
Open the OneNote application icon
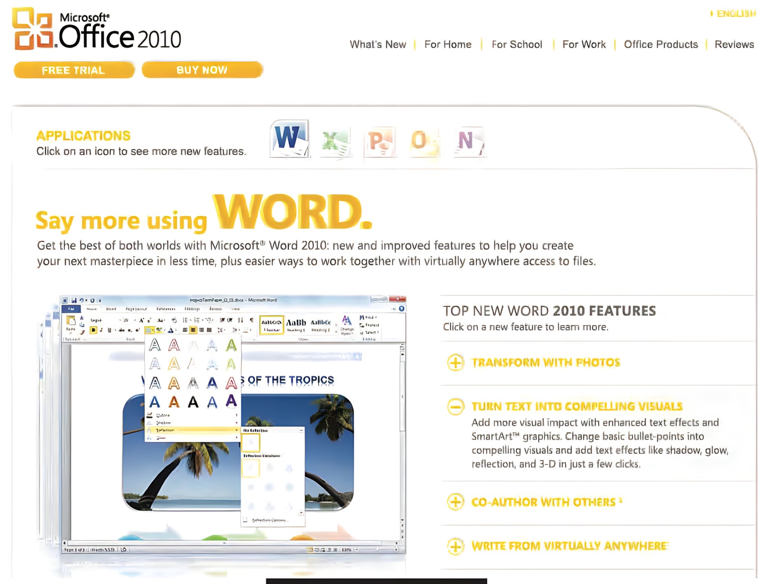[x=470, y=142]
